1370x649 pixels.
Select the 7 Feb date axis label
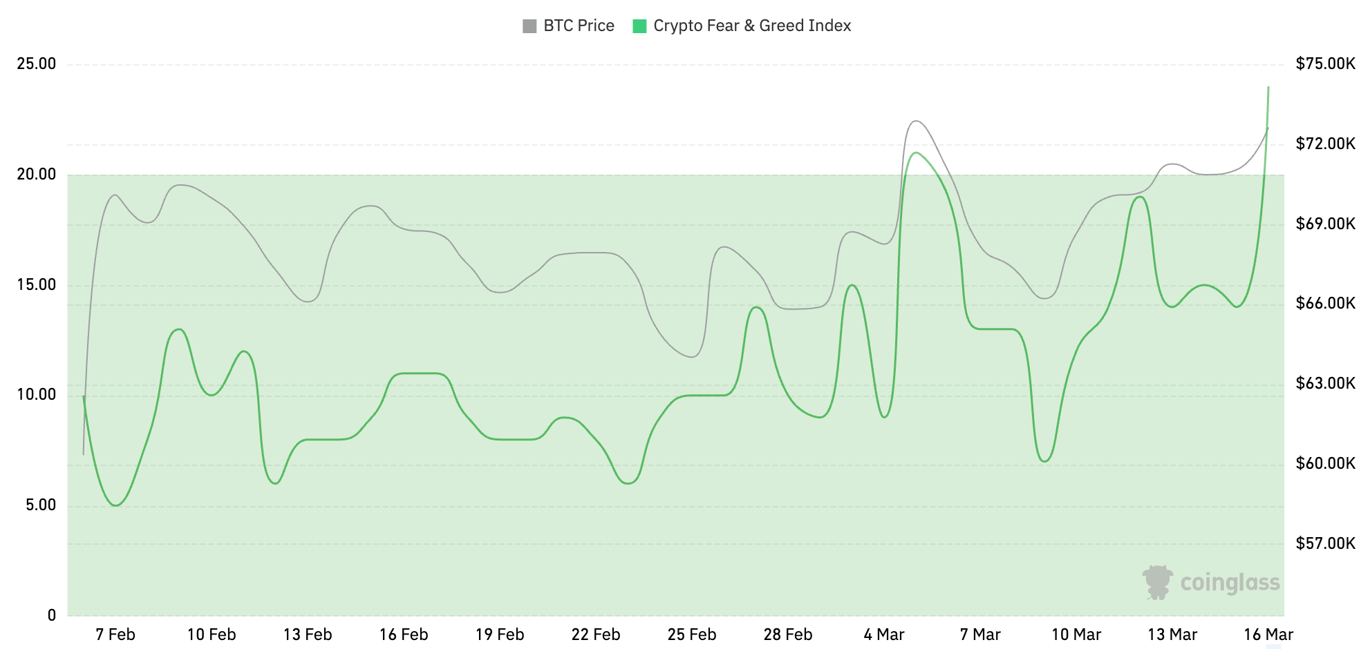[115, 635]
